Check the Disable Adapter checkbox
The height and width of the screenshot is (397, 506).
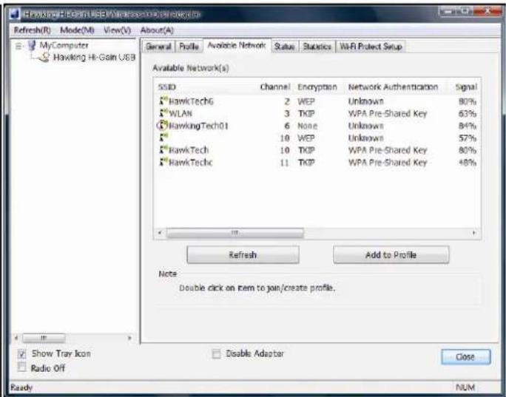tap(216, 354)
